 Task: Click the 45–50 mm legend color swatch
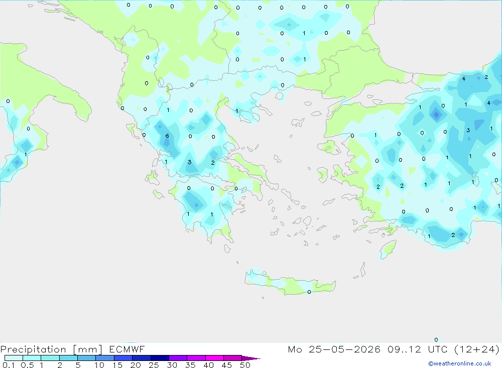(x=233, y=358)
